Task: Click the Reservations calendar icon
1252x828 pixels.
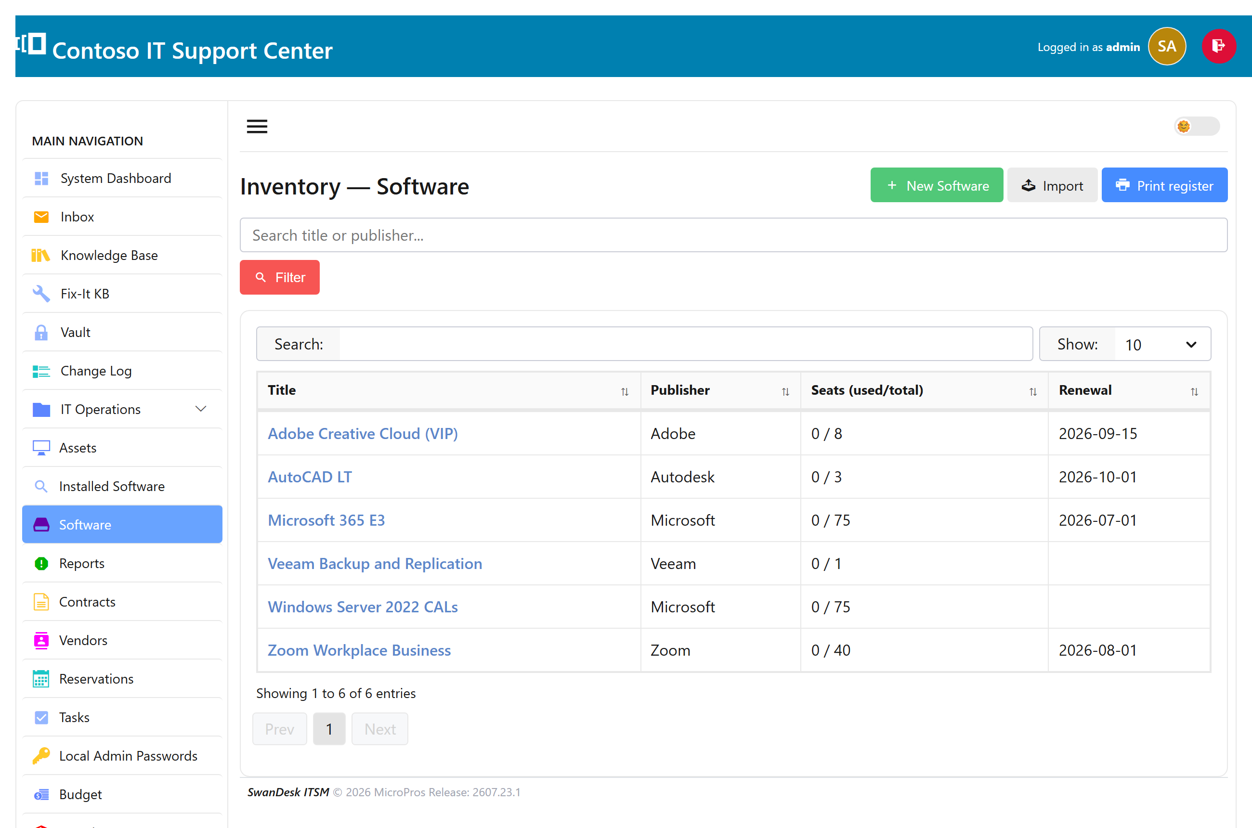Action: tap(41, 679)
